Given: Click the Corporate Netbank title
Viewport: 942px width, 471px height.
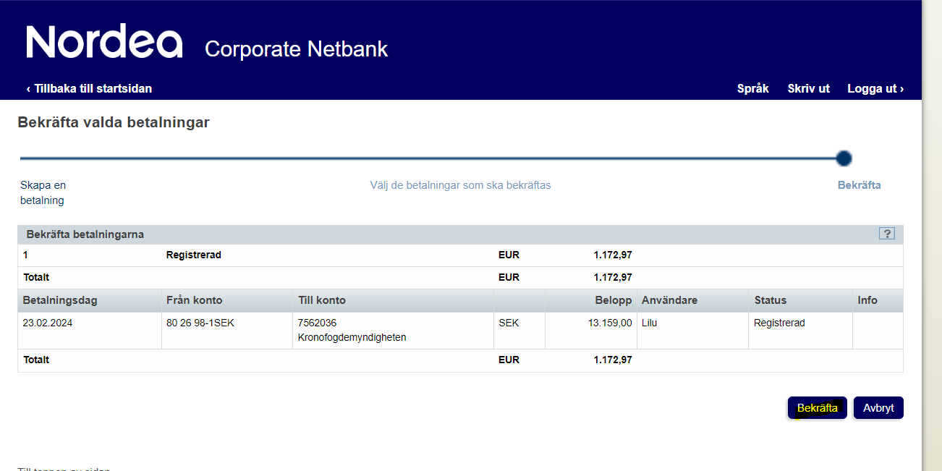Looking at the screenshot, I should pos(296,49).
